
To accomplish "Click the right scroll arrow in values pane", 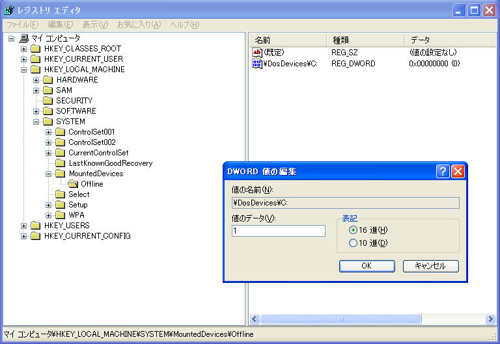I will 490,319.
